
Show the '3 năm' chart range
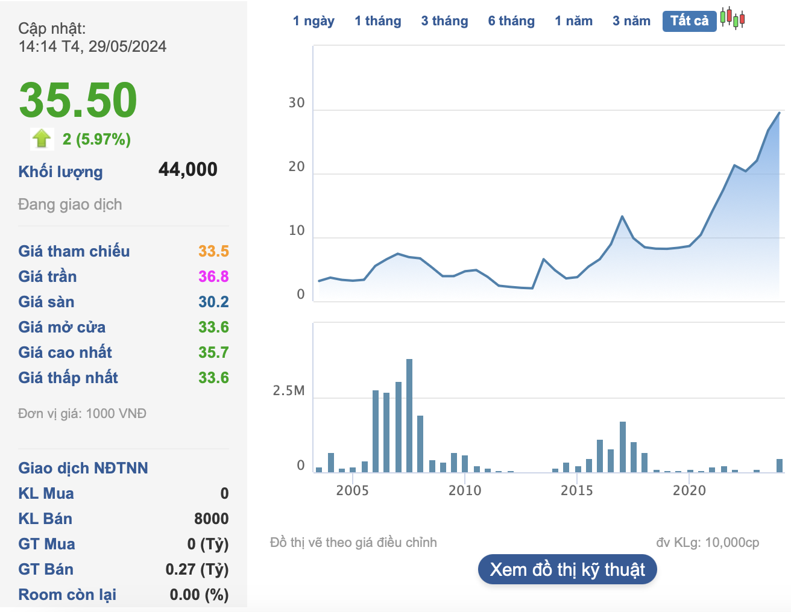(632, 21)
